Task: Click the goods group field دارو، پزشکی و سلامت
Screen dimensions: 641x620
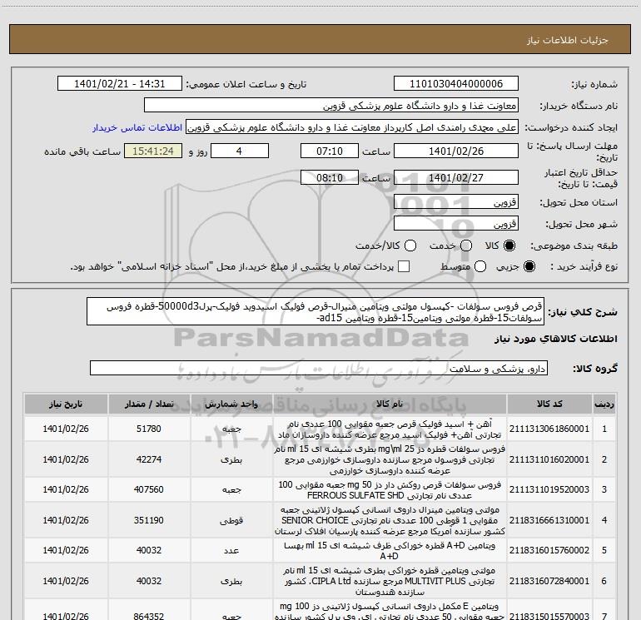Action: coord(319,368)
